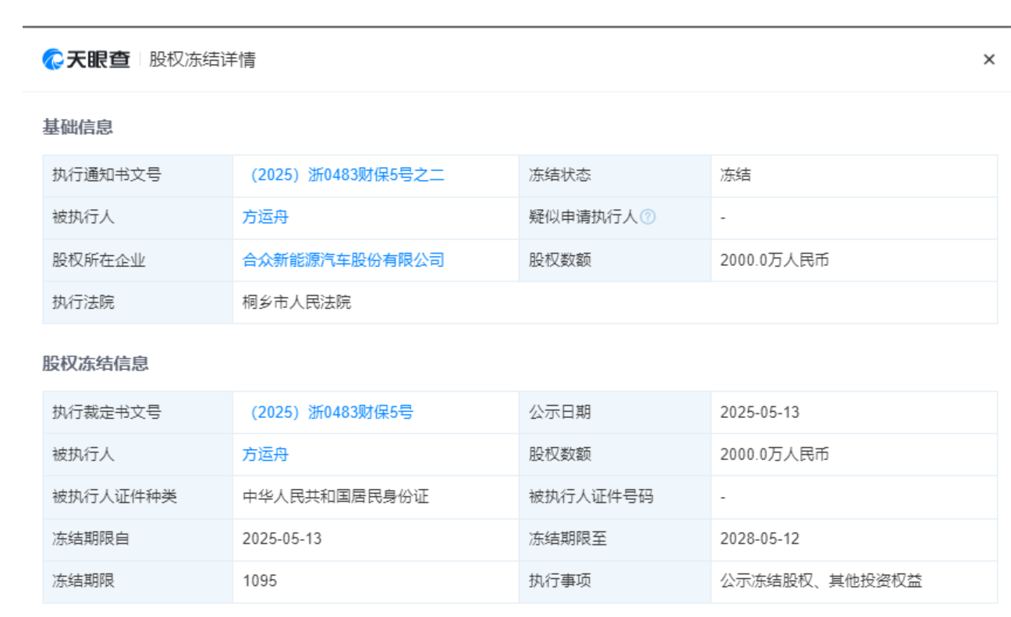Screen dimensions: 1011x617
Task: Click the 冻结期限至 label
Action: pos(568,538)
